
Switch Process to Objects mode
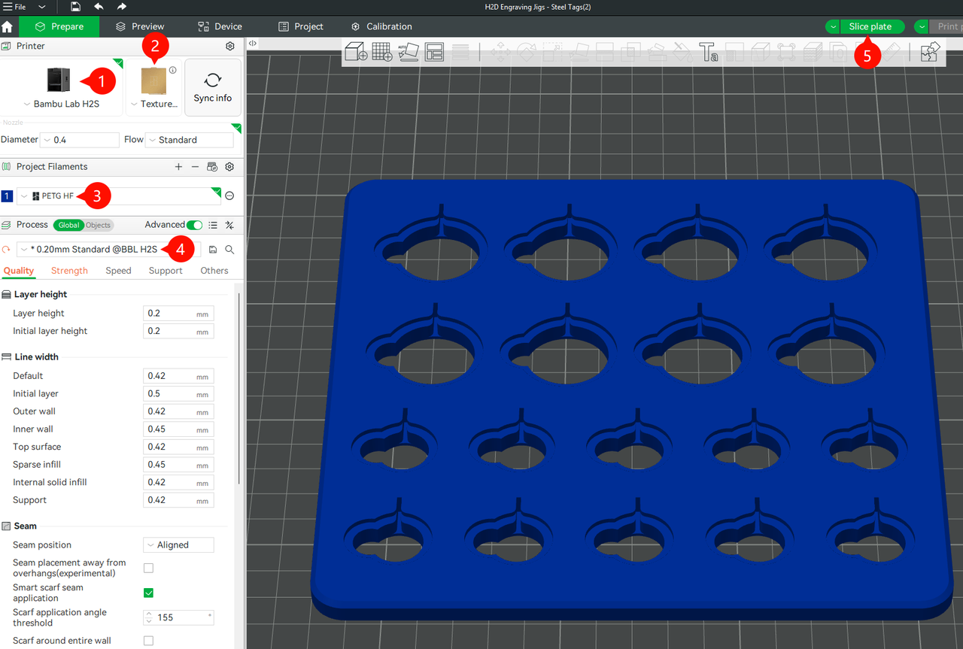[98, 225]
